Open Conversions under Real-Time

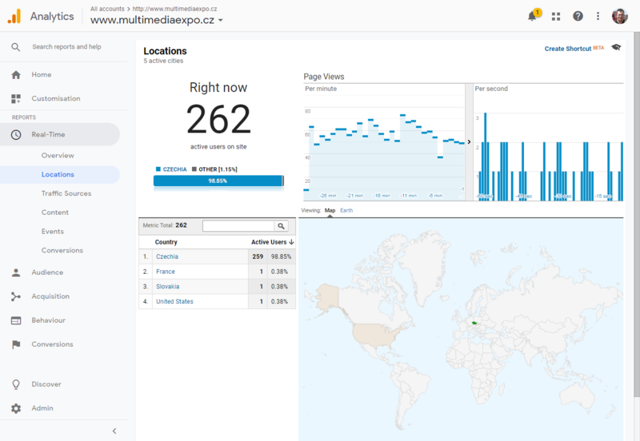point(62,250)
